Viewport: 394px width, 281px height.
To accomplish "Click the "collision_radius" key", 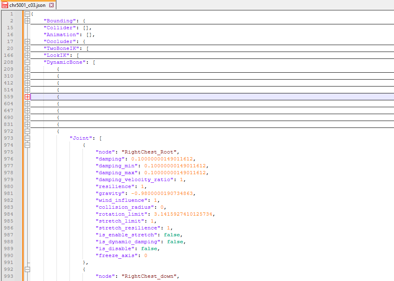I will pos(125,207).
